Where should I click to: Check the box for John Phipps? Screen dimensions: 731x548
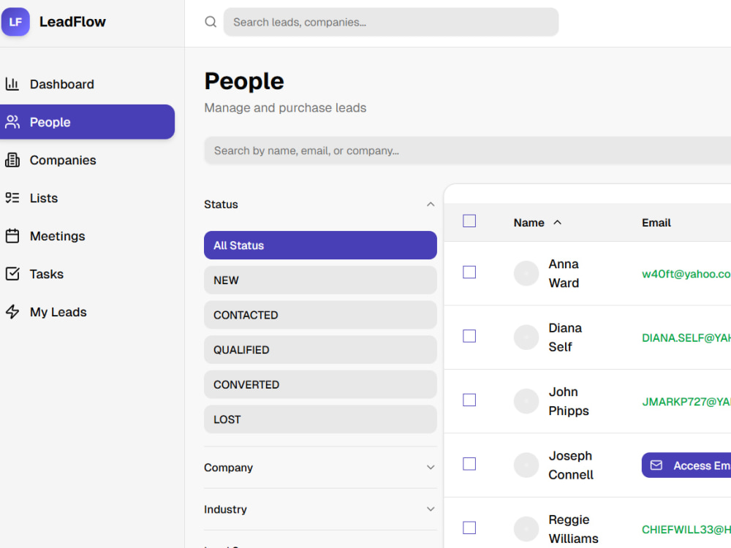click(x=469, y=400)
